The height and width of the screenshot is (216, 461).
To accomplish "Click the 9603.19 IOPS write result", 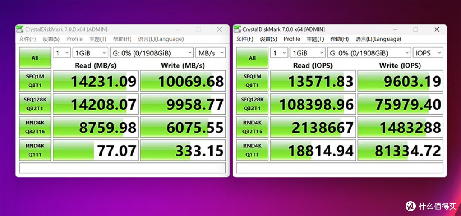I will [x=400, y=81].
